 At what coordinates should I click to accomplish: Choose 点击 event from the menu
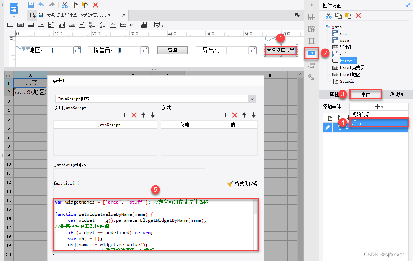[379, 122]
